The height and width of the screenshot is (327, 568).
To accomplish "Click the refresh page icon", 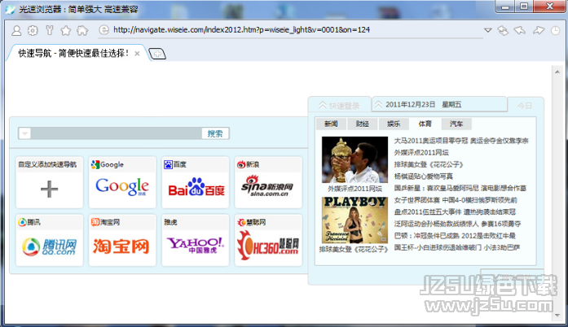I will pos(503,30).
